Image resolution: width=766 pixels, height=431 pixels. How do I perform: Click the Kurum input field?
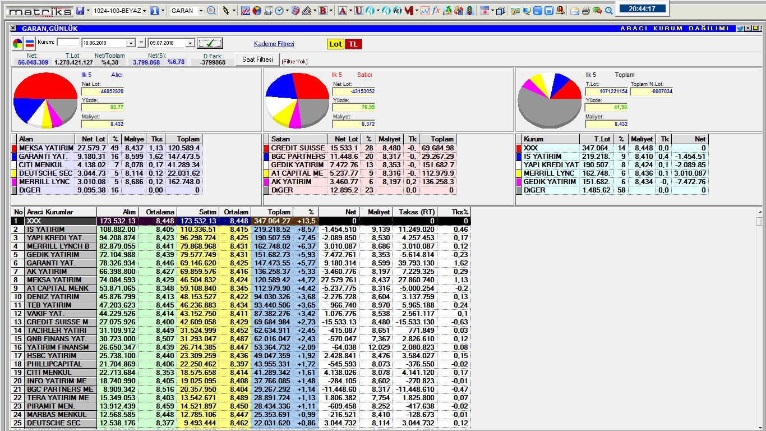[x=68, y=43]
